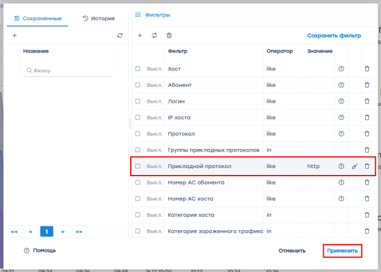Open help icon for Абонент filter
The height and width of the screenshot is (272, 381).
tap(342, 85)
